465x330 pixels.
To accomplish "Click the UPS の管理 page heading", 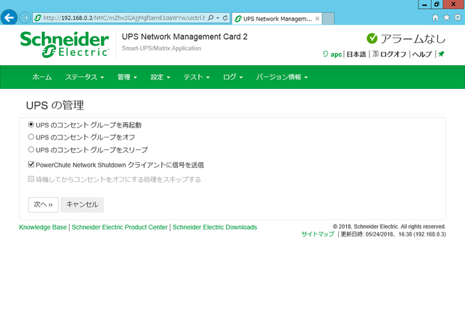I will (x=55, y=106).
